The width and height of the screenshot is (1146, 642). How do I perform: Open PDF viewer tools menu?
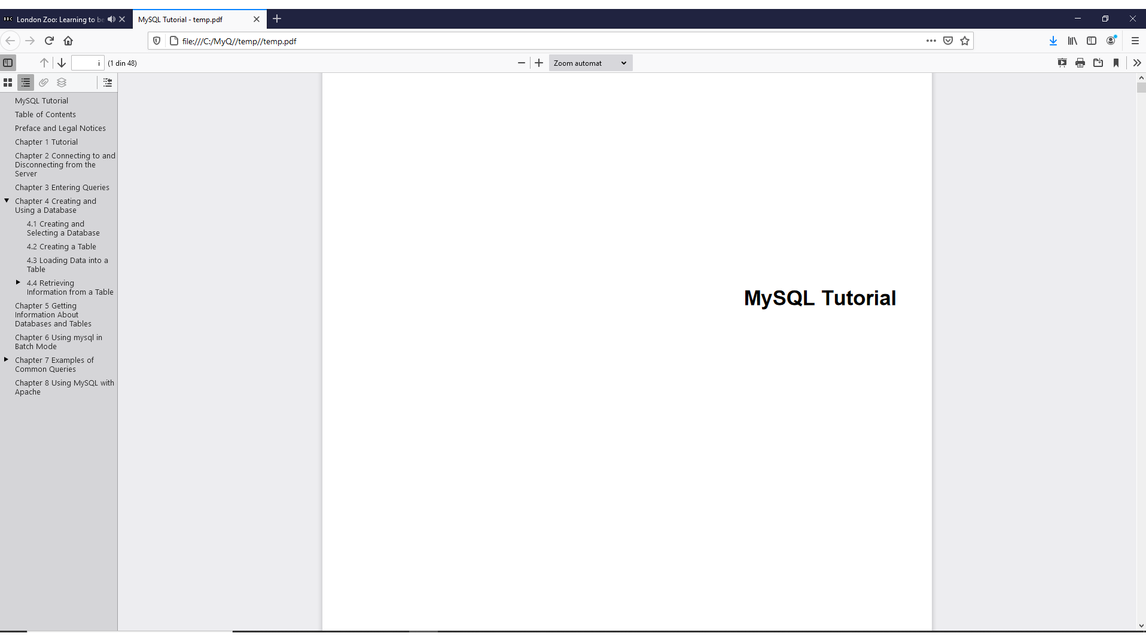[x=1137, y=63]
